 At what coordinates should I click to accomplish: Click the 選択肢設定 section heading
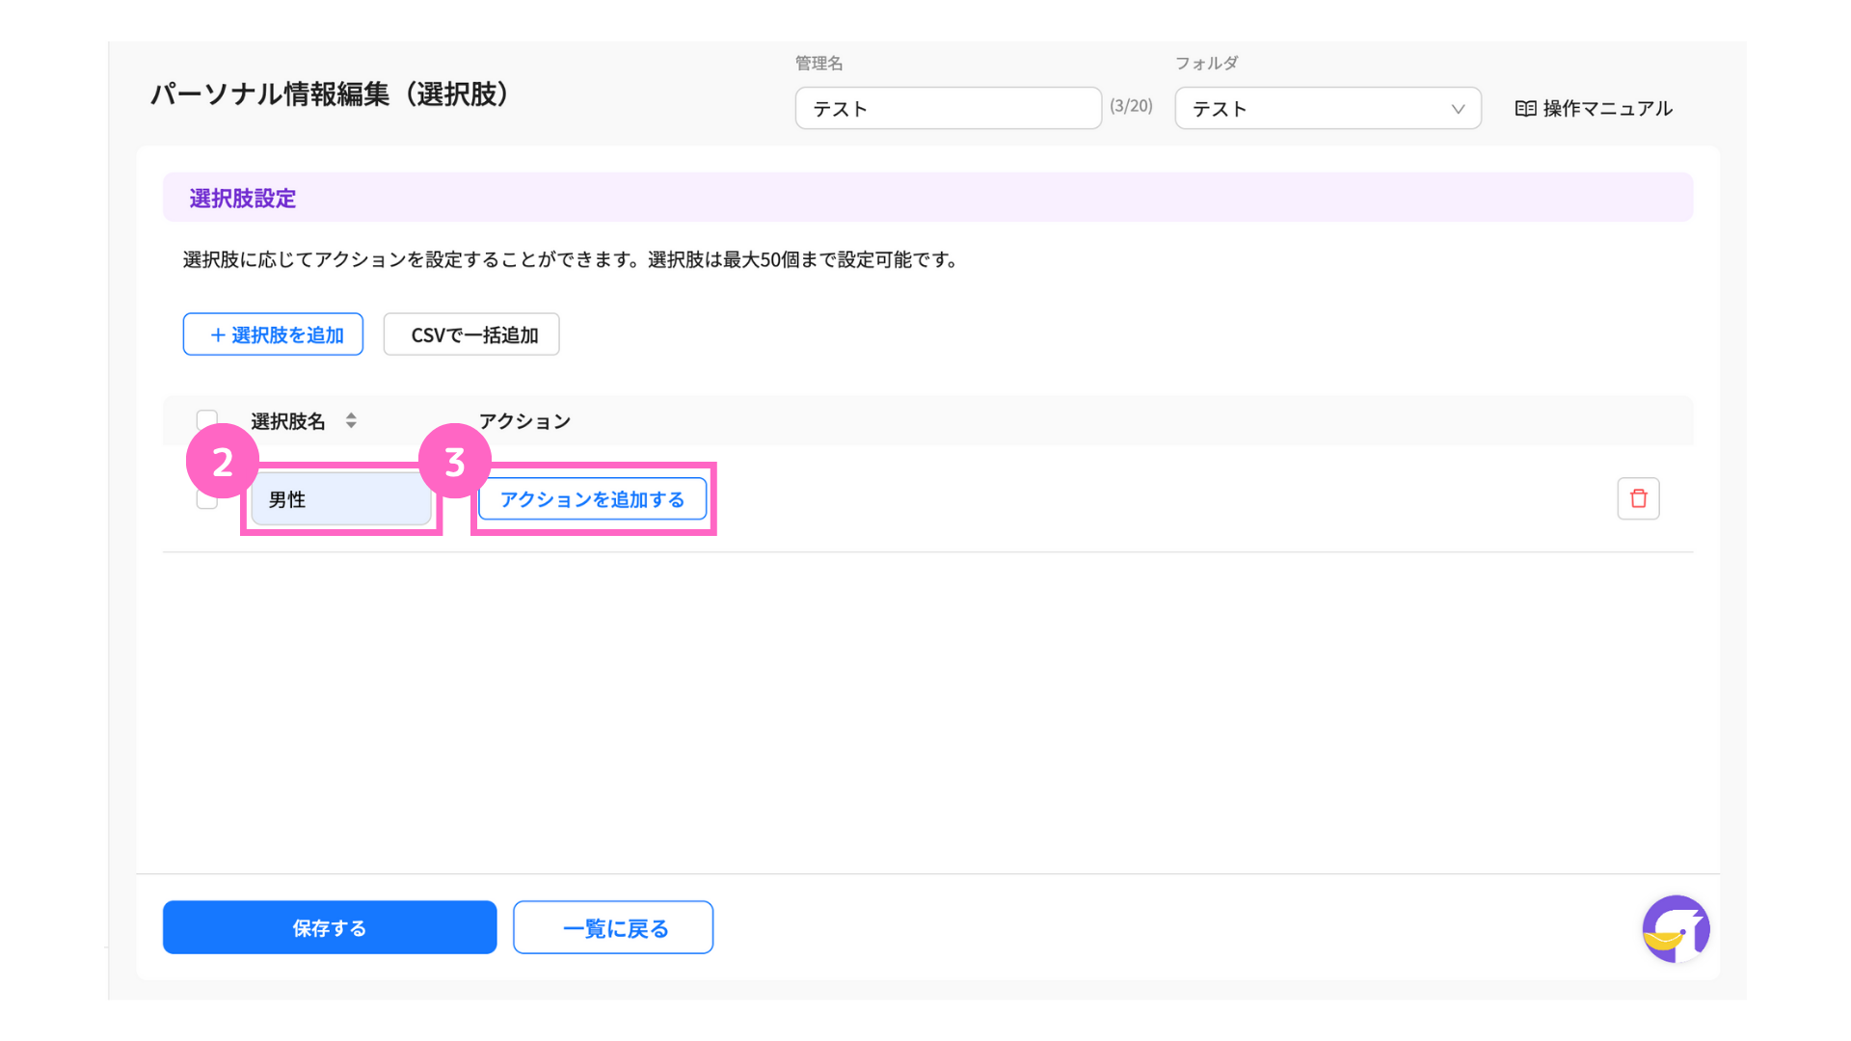point(243,199)
